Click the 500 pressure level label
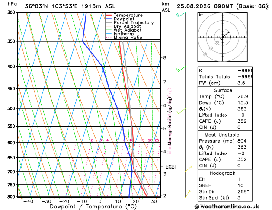 coord(12,108)
